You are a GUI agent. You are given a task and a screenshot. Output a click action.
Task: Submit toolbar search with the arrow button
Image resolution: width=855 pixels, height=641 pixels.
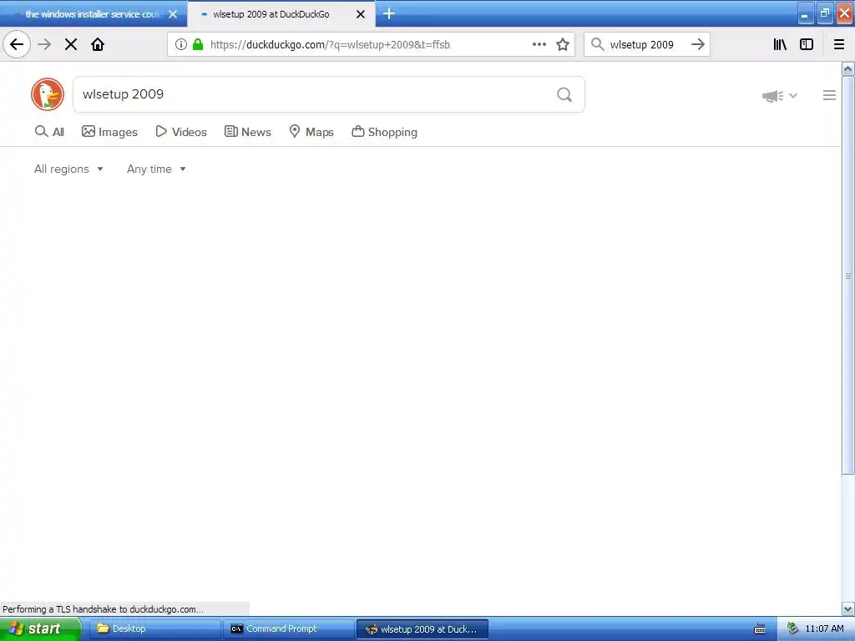pos(698,45)
